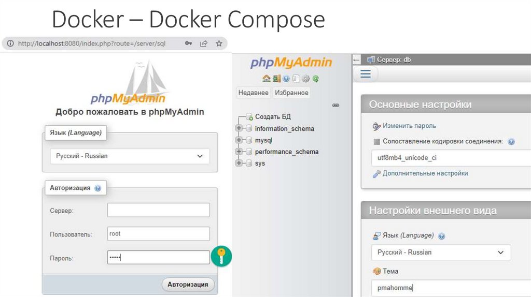Click the Пользователь field containing root
The image size is (531, 297).
(159, 234)
